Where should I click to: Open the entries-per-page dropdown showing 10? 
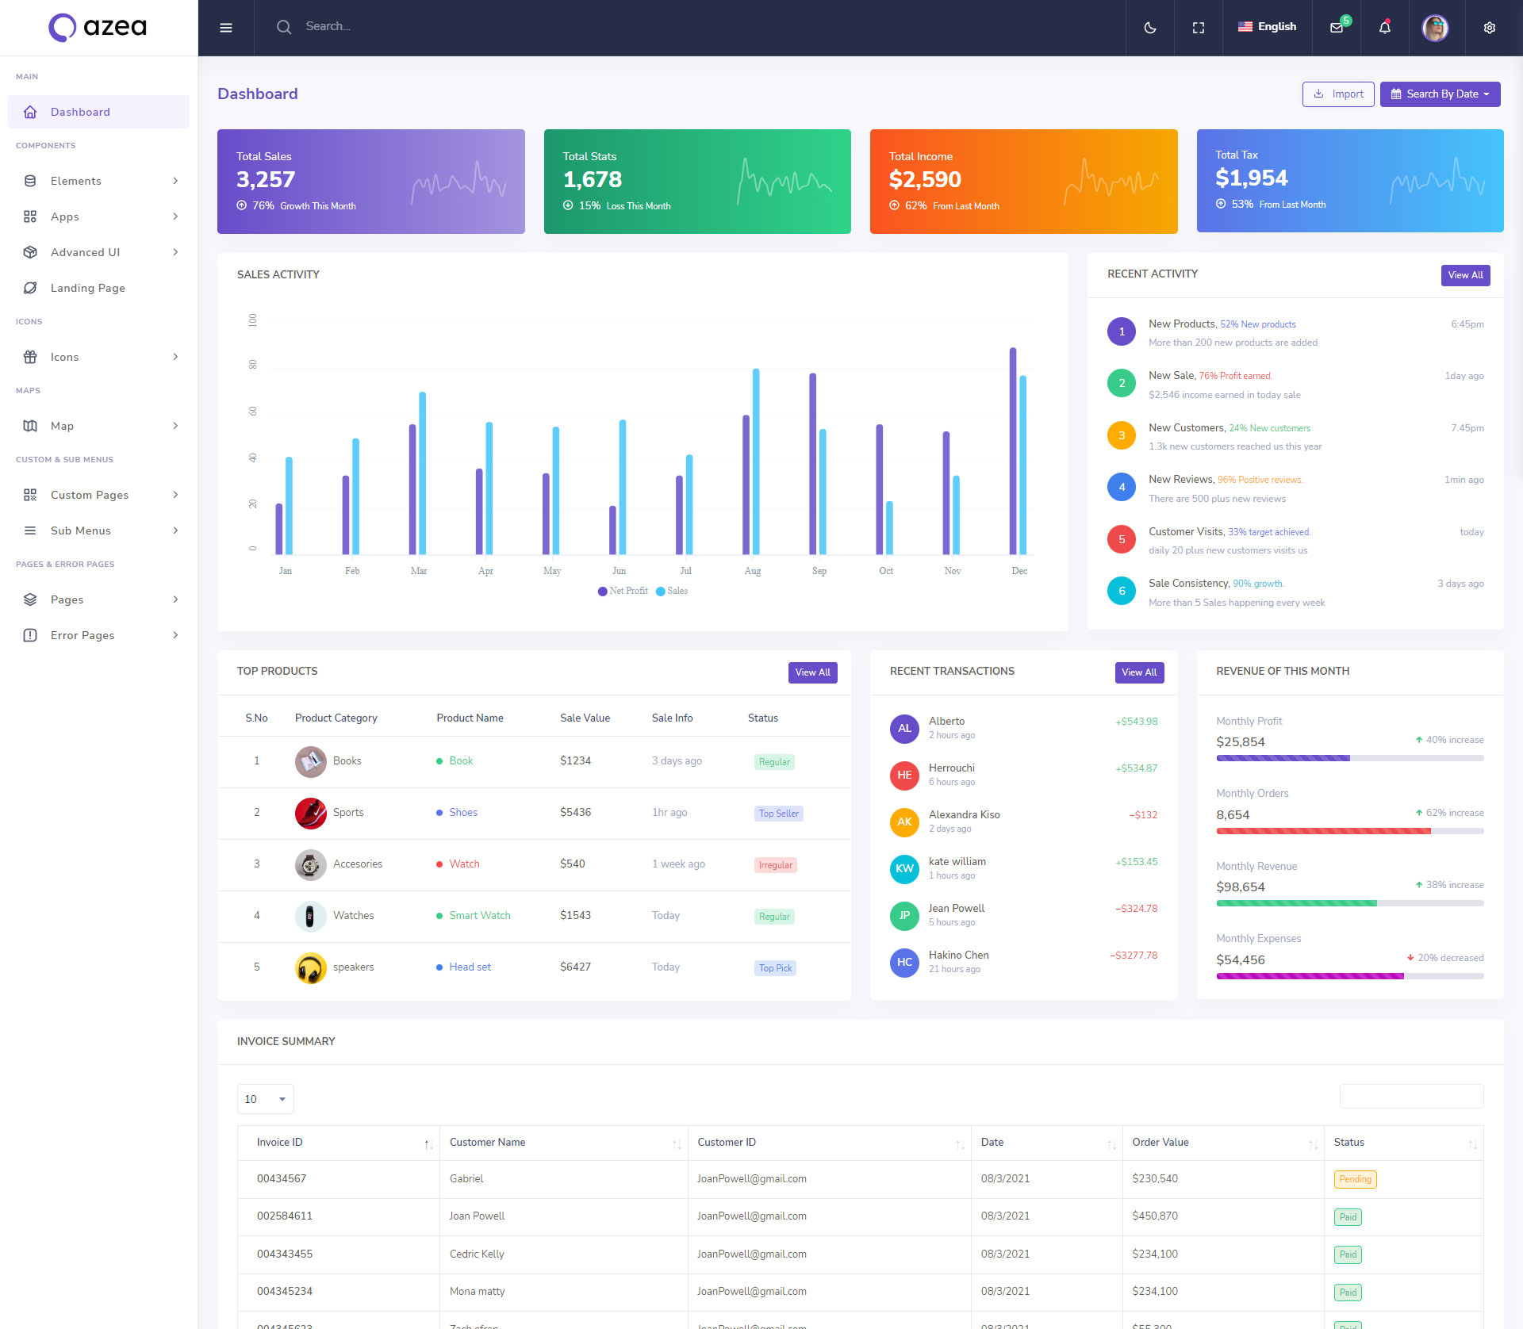click(265, 1099)
